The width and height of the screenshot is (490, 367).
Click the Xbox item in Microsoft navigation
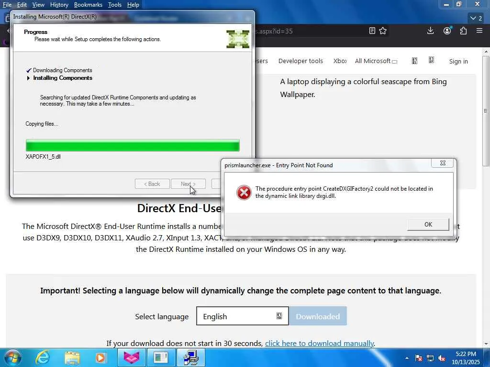point(340,61)
